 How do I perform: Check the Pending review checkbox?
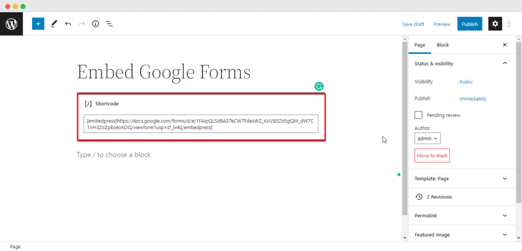click(x=419, y=115)
